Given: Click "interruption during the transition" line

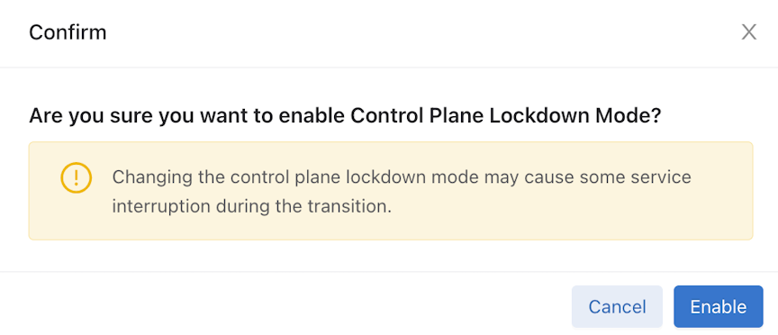Looking at the screenshot, I should [x=251, y=206].
